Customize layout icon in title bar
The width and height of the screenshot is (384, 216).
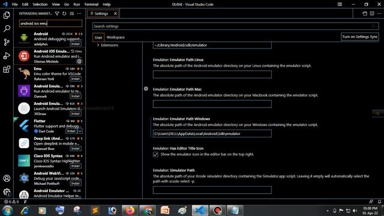340,4
